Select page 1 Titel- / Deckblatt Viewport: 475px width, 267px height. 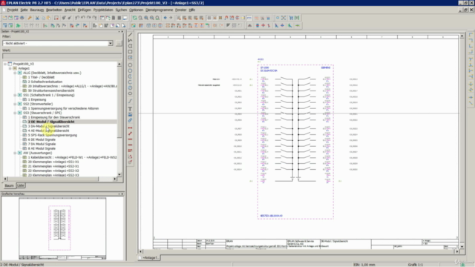(42, 77)
